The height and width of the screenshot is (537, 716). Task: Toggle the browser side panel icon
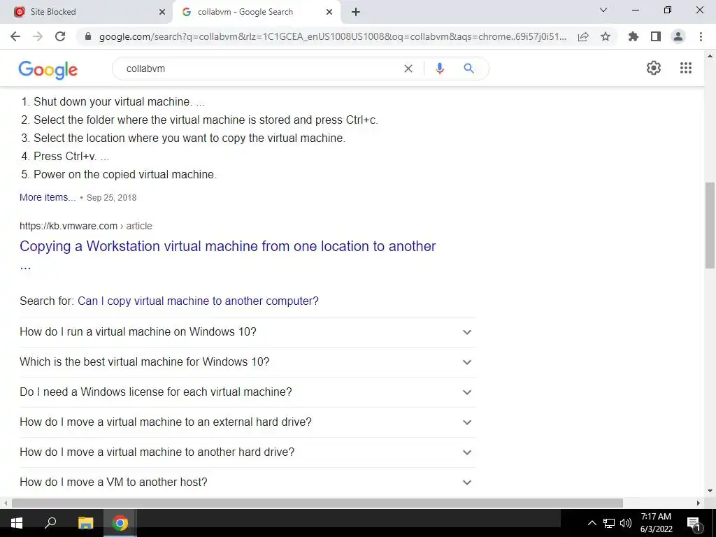(656, 36)
